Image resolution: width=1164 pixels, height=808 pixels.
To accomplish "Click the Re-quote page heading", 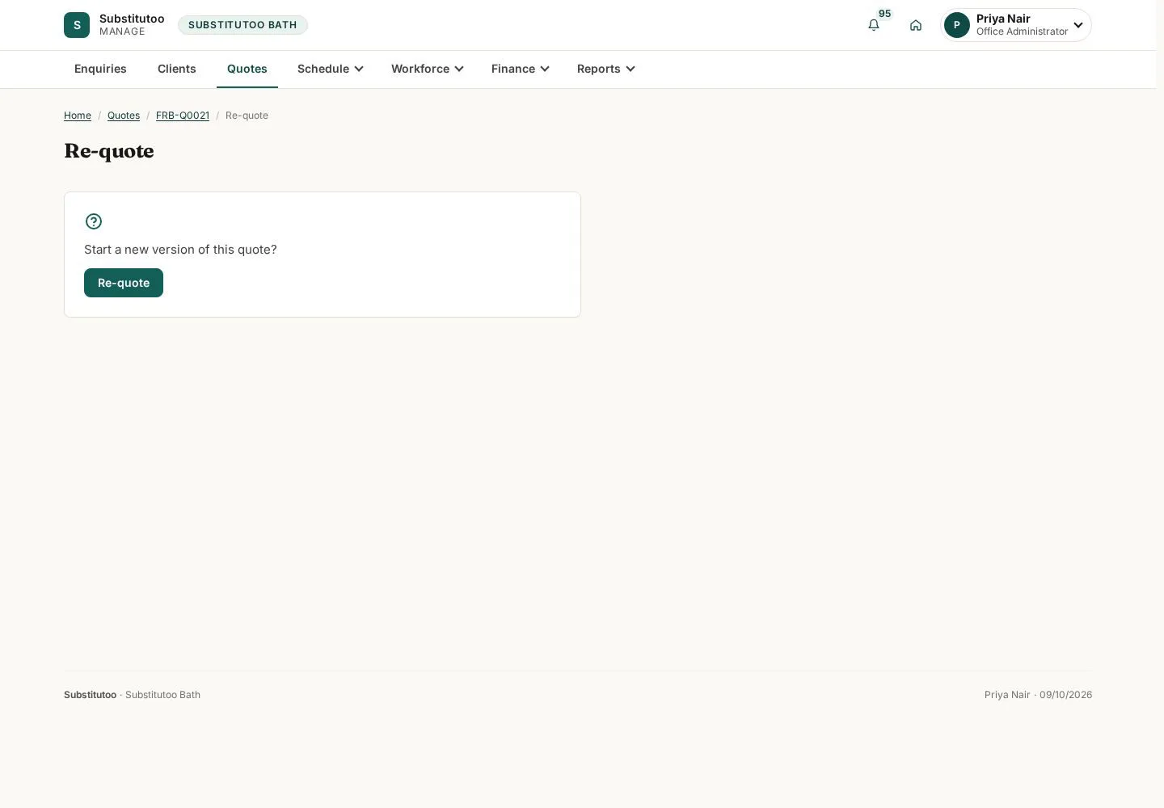I will pyautogui.click(x=109, y=151).
